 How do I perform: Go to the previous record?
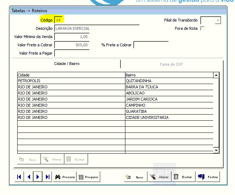tap(29, 177)
